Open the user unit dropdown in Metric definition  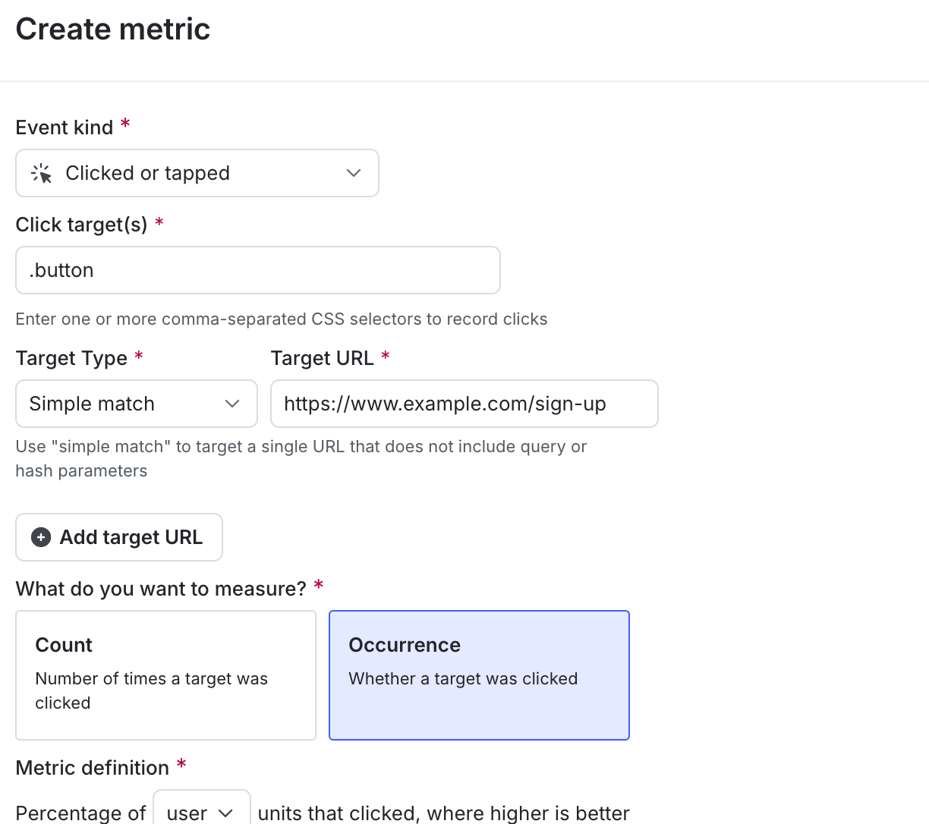[201, 813]
